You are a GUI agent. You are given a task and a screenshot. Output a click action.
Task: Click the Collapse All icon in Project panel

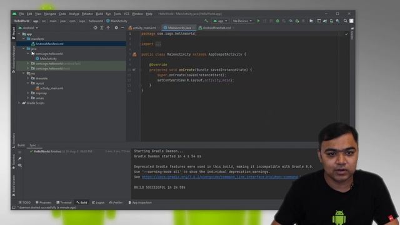pyautogui.click(x=108, y=27)
